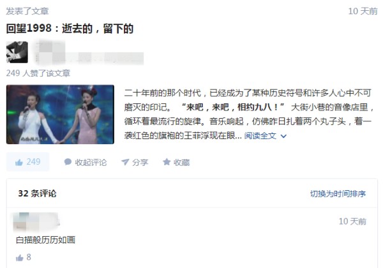Open article title 回望1998
Viewport: 383px width, 268px height.
point(70,29)
